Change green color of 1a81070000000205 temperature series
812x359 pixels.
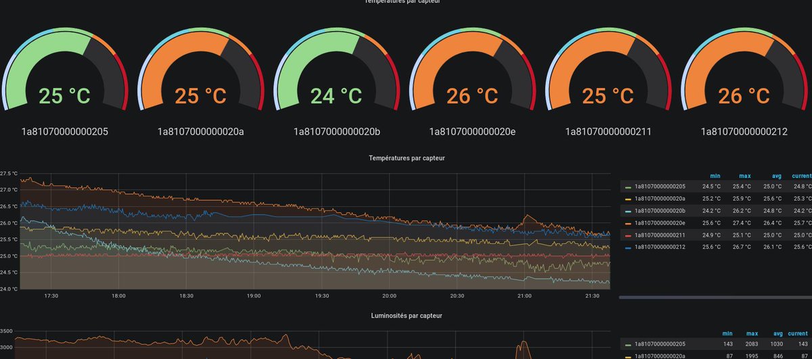coord(628,187)
